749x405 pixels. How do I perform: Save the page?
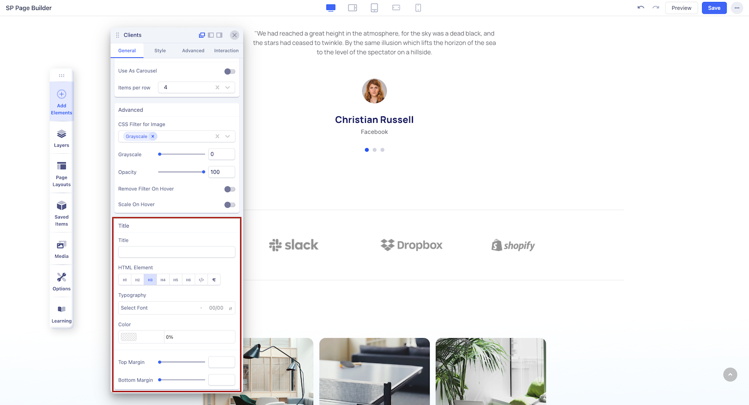(x=714, y=8)
